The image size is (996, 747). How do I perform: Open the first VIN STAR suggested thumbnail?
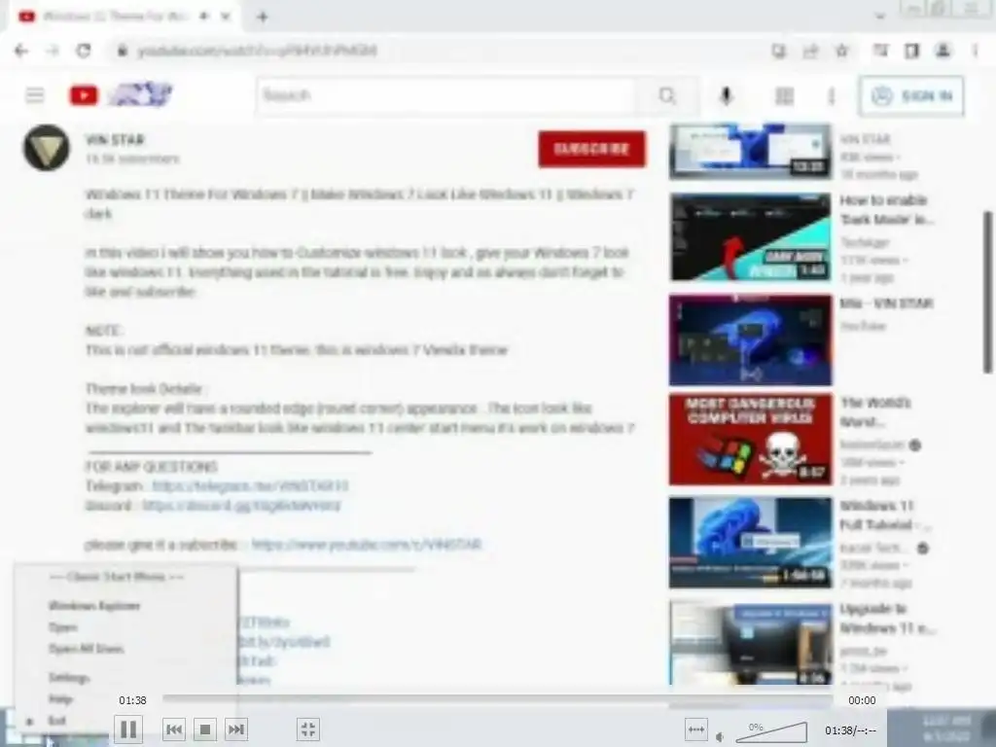(750, 151)
